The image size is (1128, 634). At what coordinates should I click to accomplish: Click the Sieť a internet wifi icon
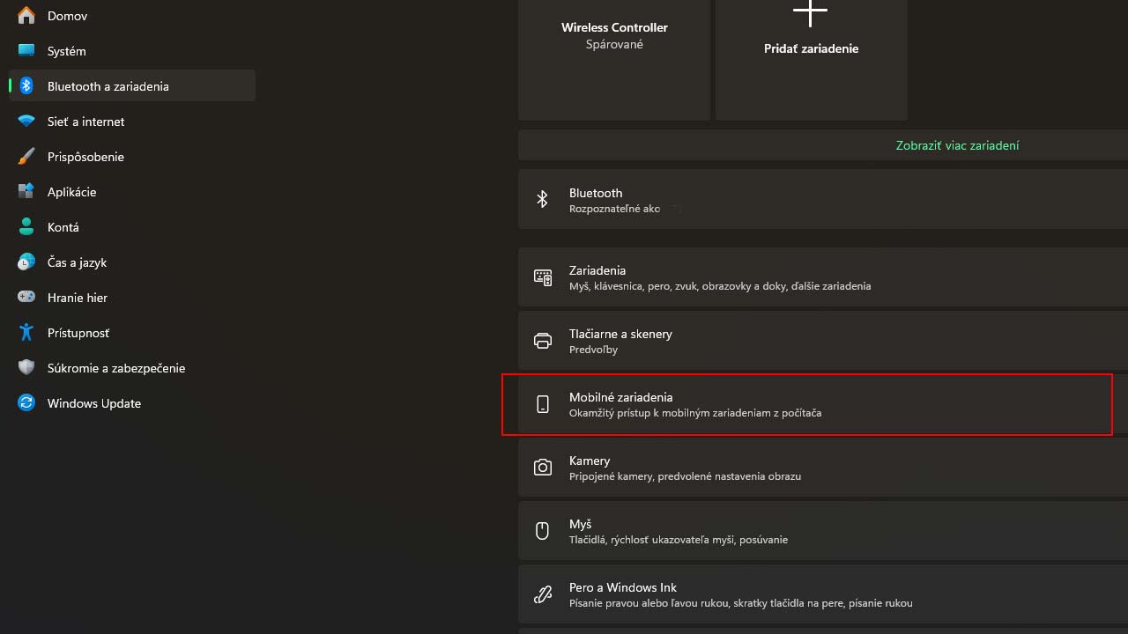(26, 122)
